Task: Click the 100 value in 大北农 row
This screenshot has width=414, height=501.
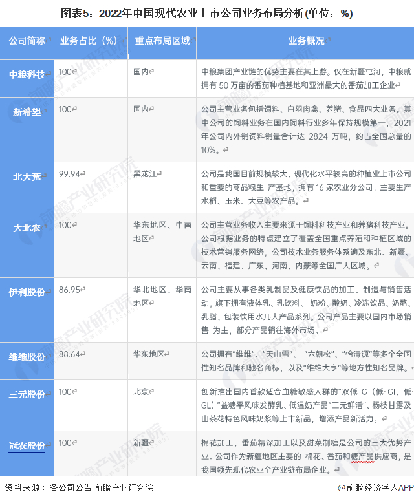Action: tap(65, 225)
